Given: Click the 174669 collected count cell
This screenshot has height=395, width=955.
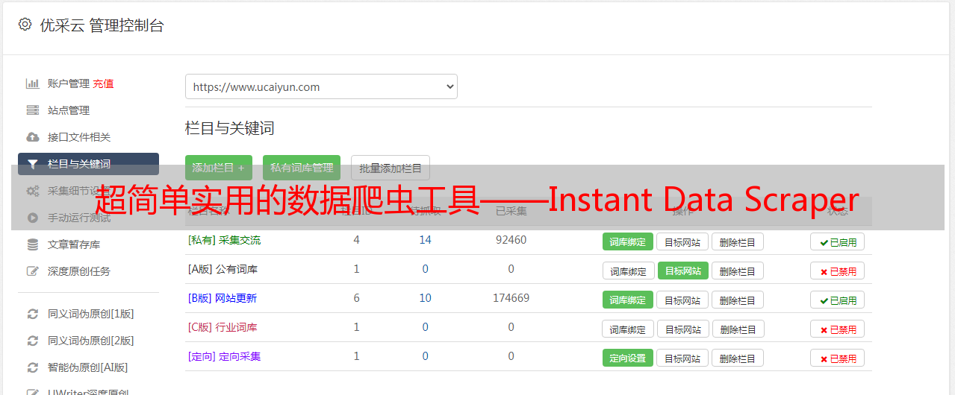Looking at the screenshot, I should [511, 298].
